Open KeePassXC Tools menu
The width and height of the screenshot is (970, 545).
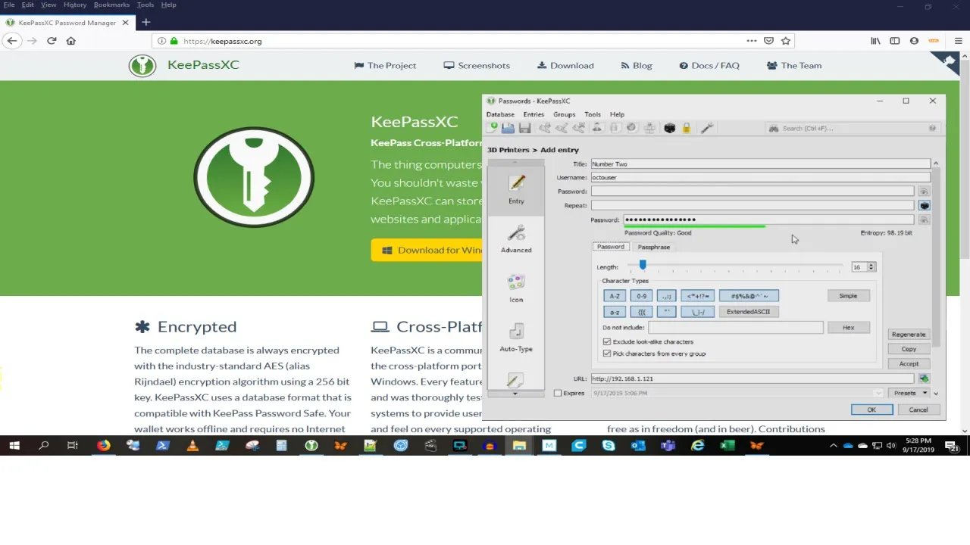593,114
